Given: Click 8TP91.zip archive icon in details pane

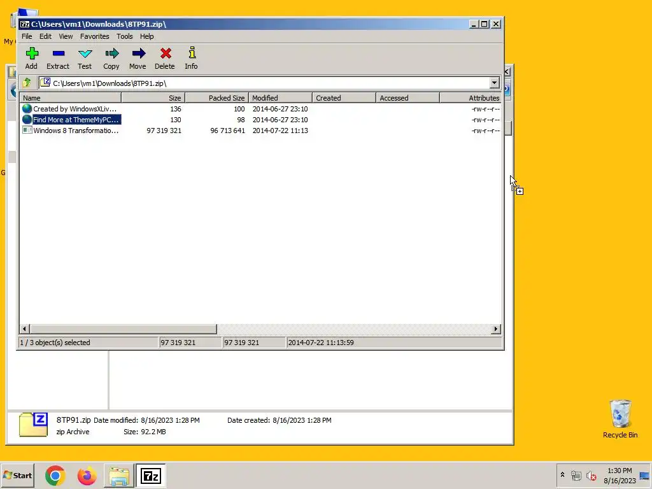Looking at the screenshot, I should pyautogui.click(x=33, y=425).
